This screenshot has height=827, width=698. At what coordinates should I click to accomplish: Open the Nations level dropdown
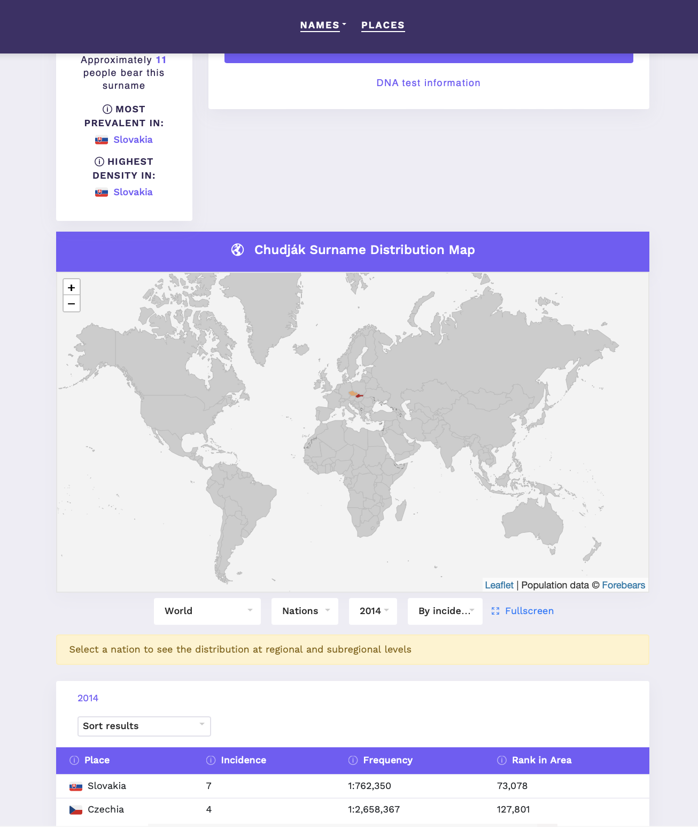[x=305, y=611]
